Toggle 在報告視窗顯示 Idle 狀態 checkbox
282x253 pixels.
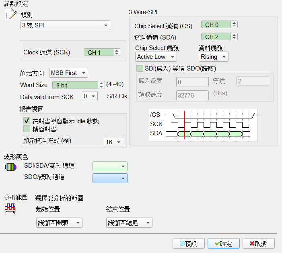coord(27,120)
